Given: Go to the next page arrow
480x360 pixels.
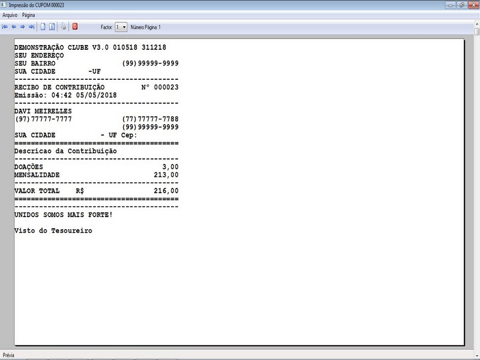Looking at the screenshot, I should (22, 27).
